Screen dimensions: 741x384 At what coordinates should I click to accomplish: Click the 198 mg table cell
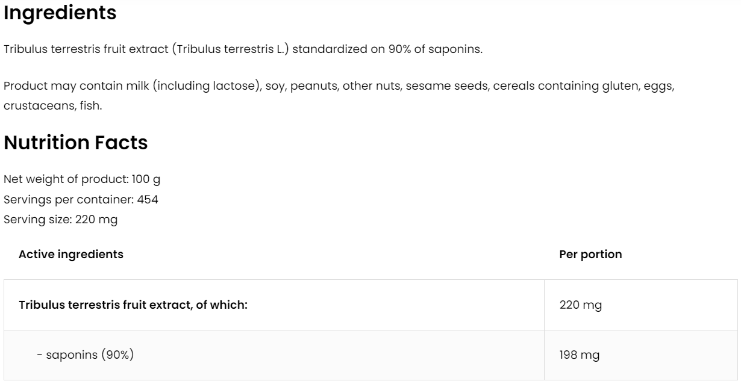coord(580,355)
